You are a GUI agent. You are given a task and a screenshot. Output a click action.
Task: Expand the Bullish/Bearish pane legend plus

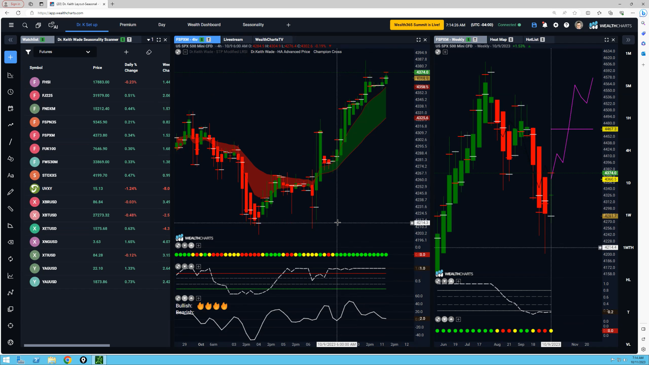[199, 298]
